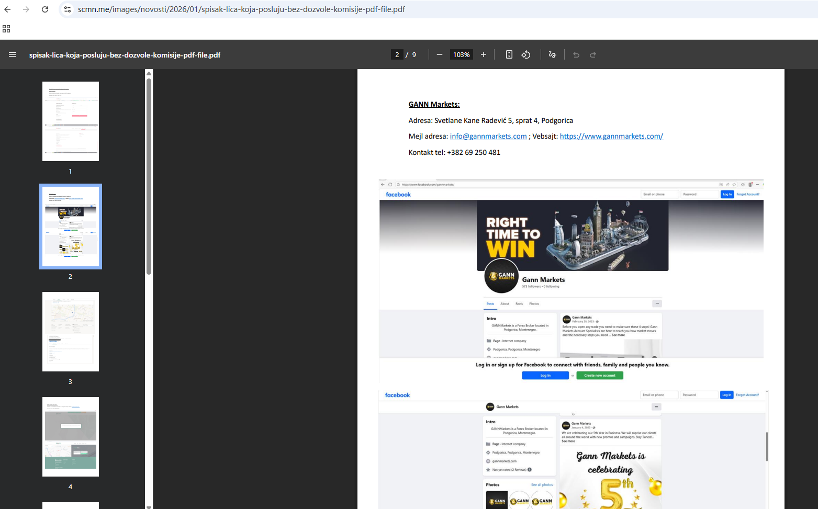Click the 103% zoom level field
Screen dimensions: 818x509
[461, 54]
